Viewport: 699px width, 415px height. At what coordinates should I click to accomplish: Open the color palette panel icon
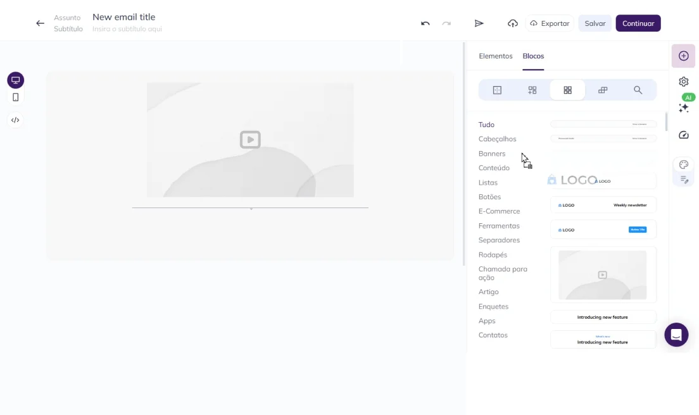683,164
